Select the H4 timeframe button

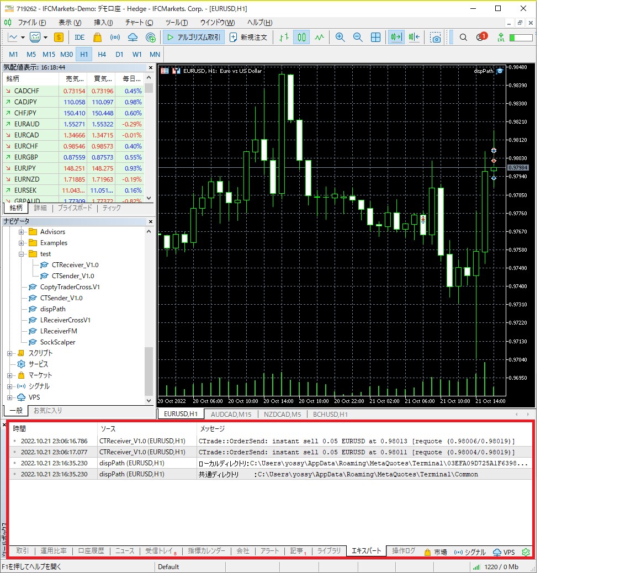point(102,54)
